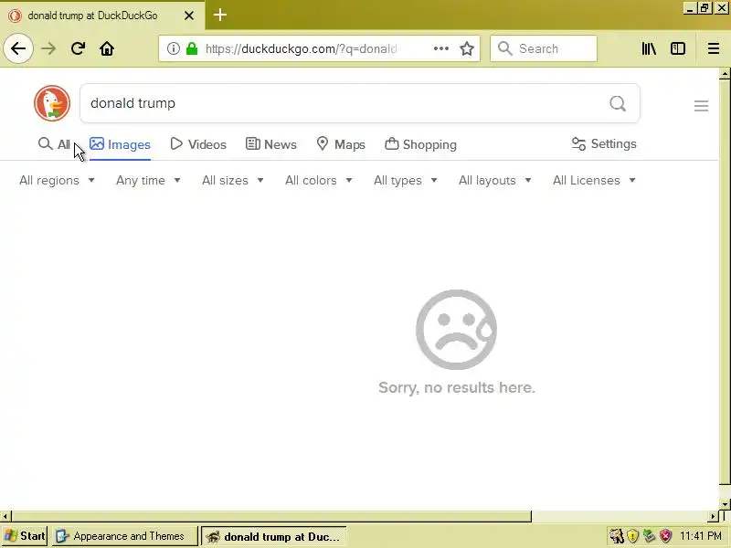The height and width of the screenshot is (548, 731).
Task: Open the Windows Start menu
Action: tap(25, 536)
